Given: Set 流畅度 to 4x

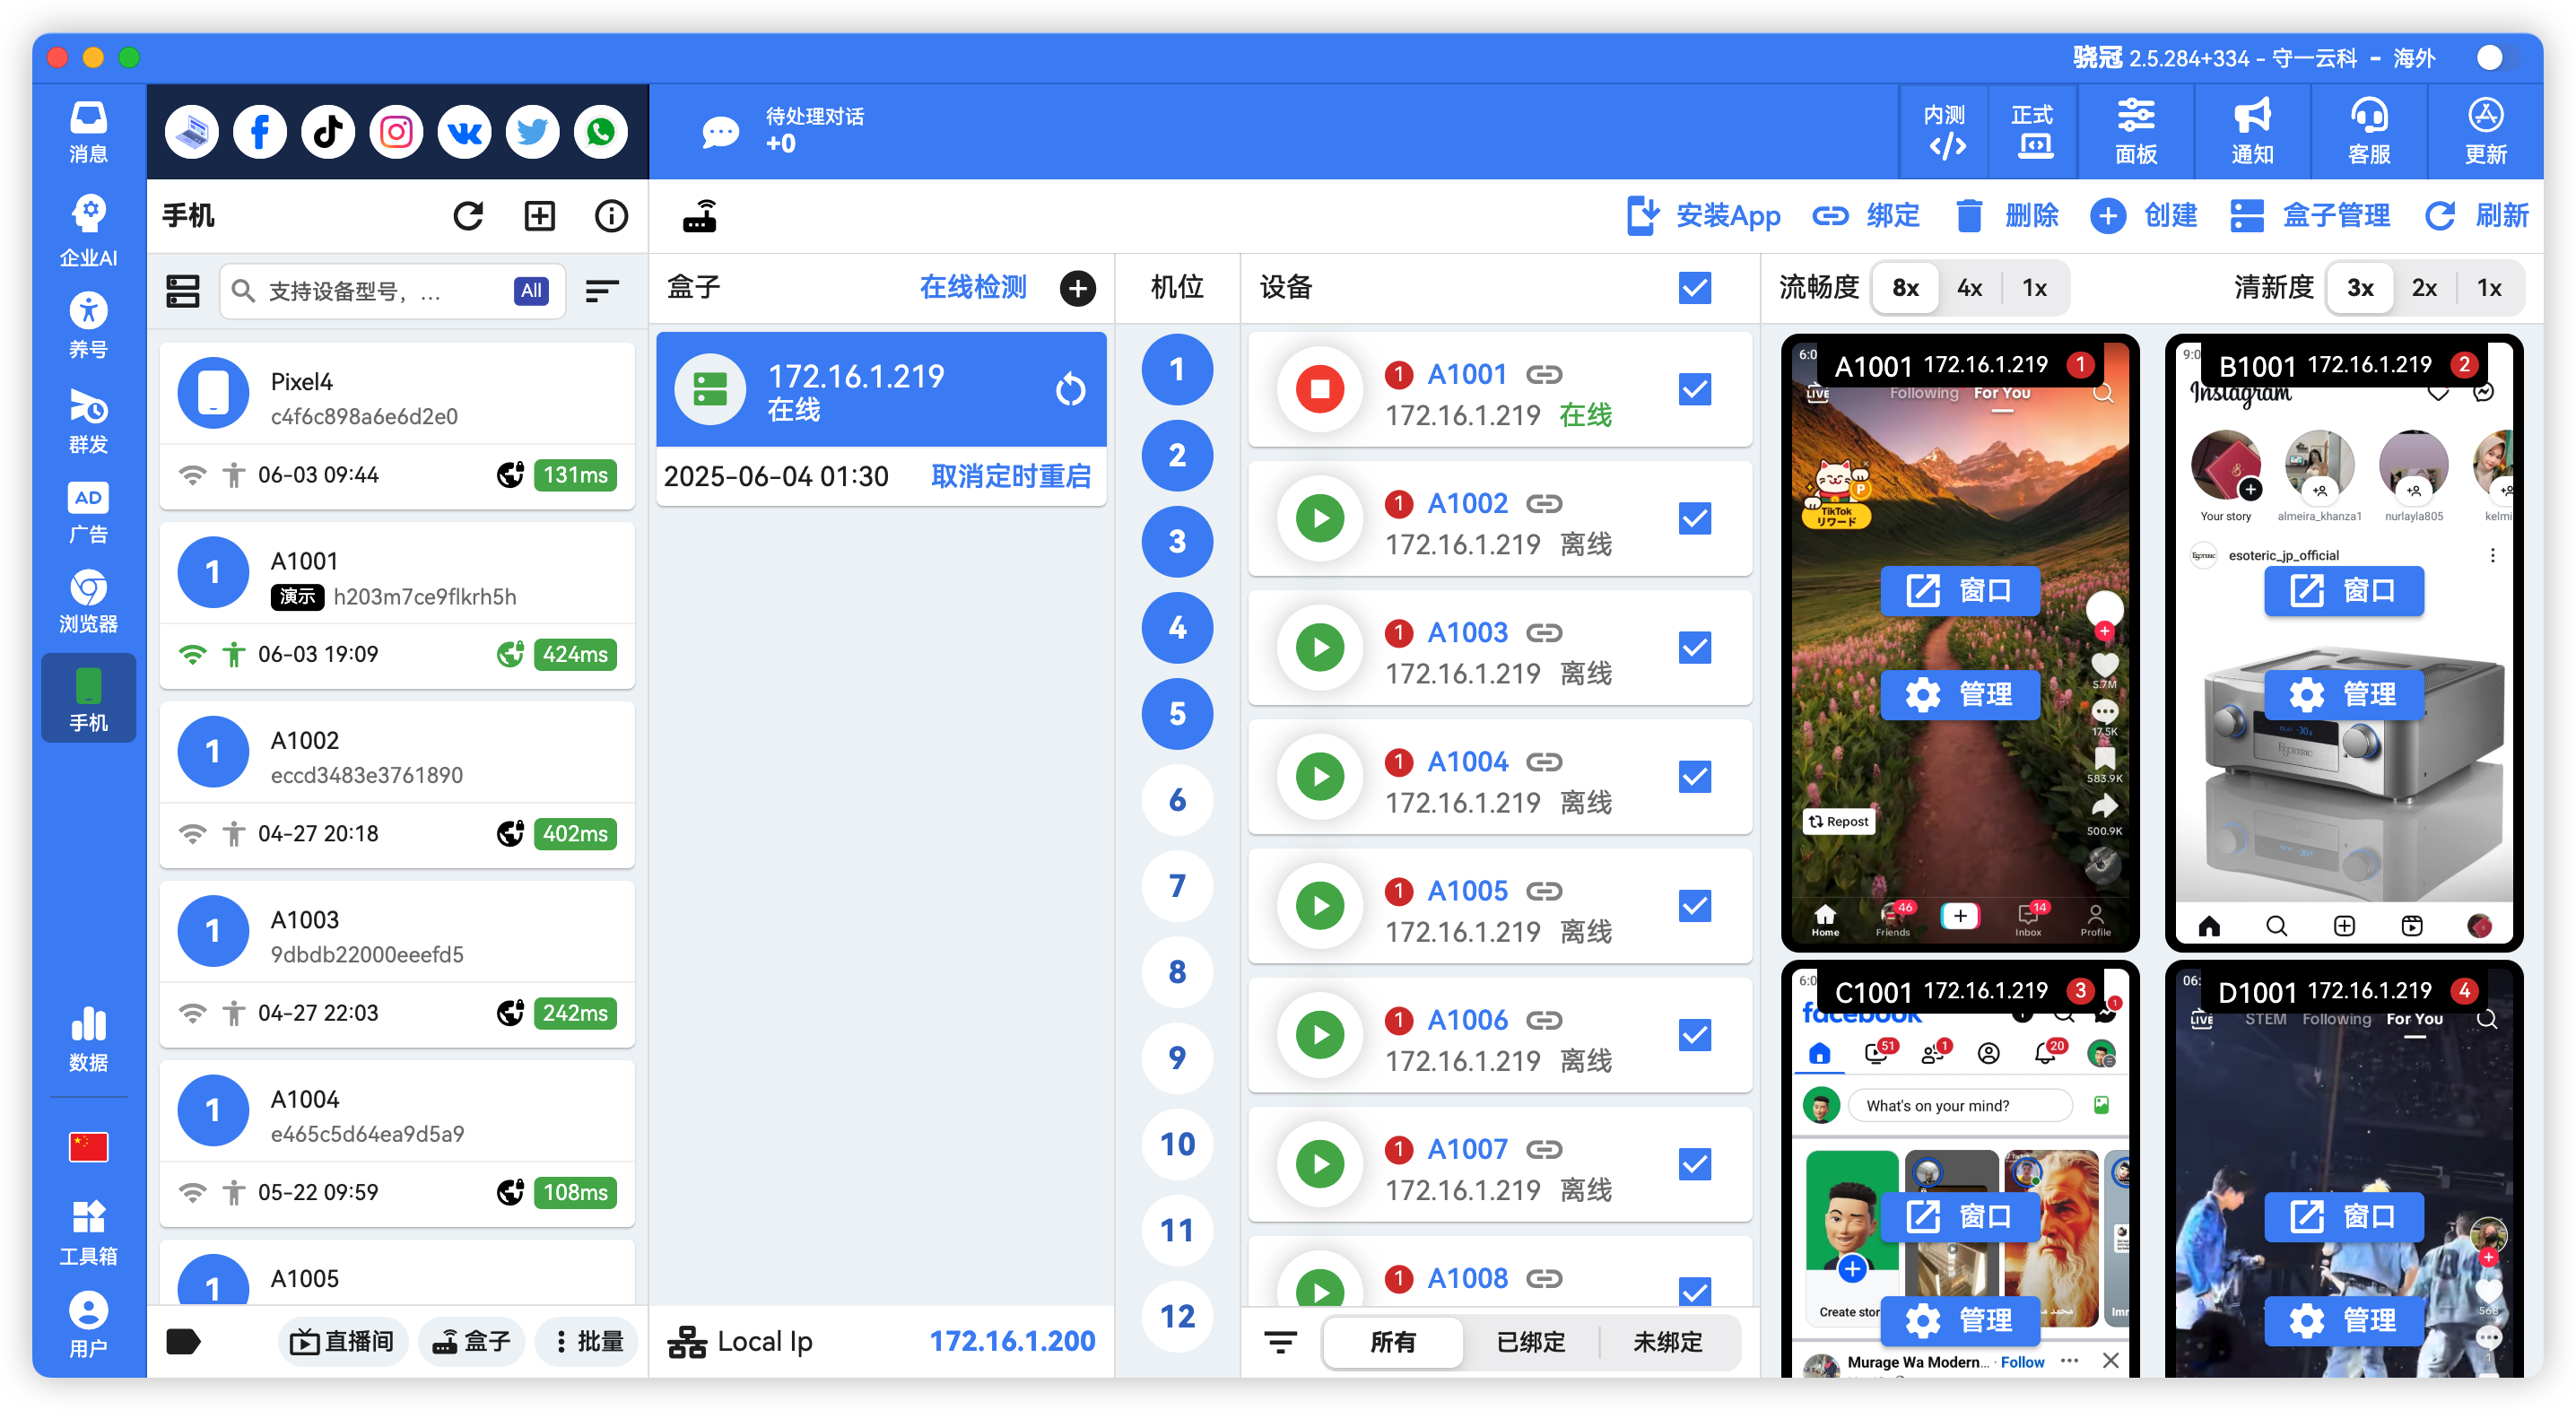Looking at the screenshot, I should click(1969, 289).
